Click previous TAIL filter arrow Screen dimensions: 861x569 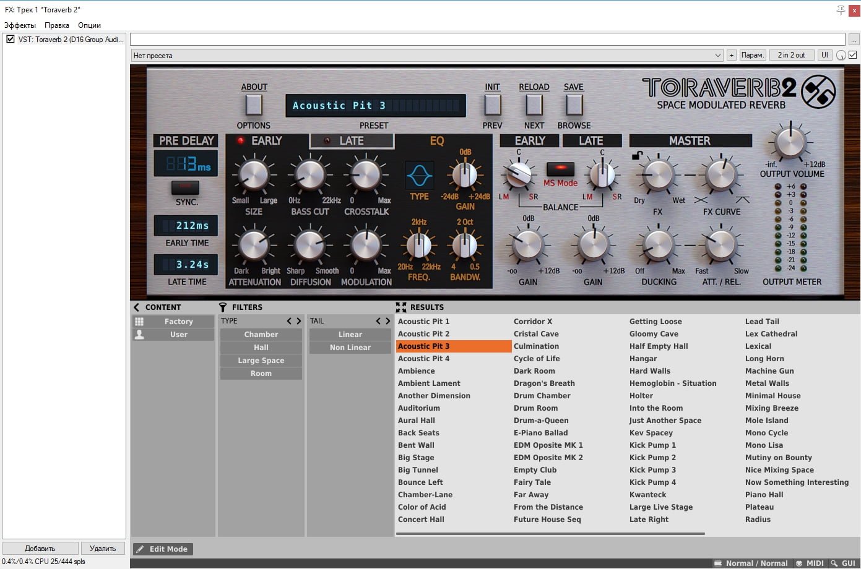point(378,321)
